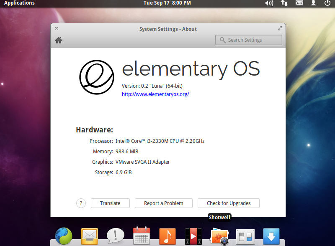This screenshot has width=335, height=246.
Task: Open the Applications menu
Action: click(19, 3)
